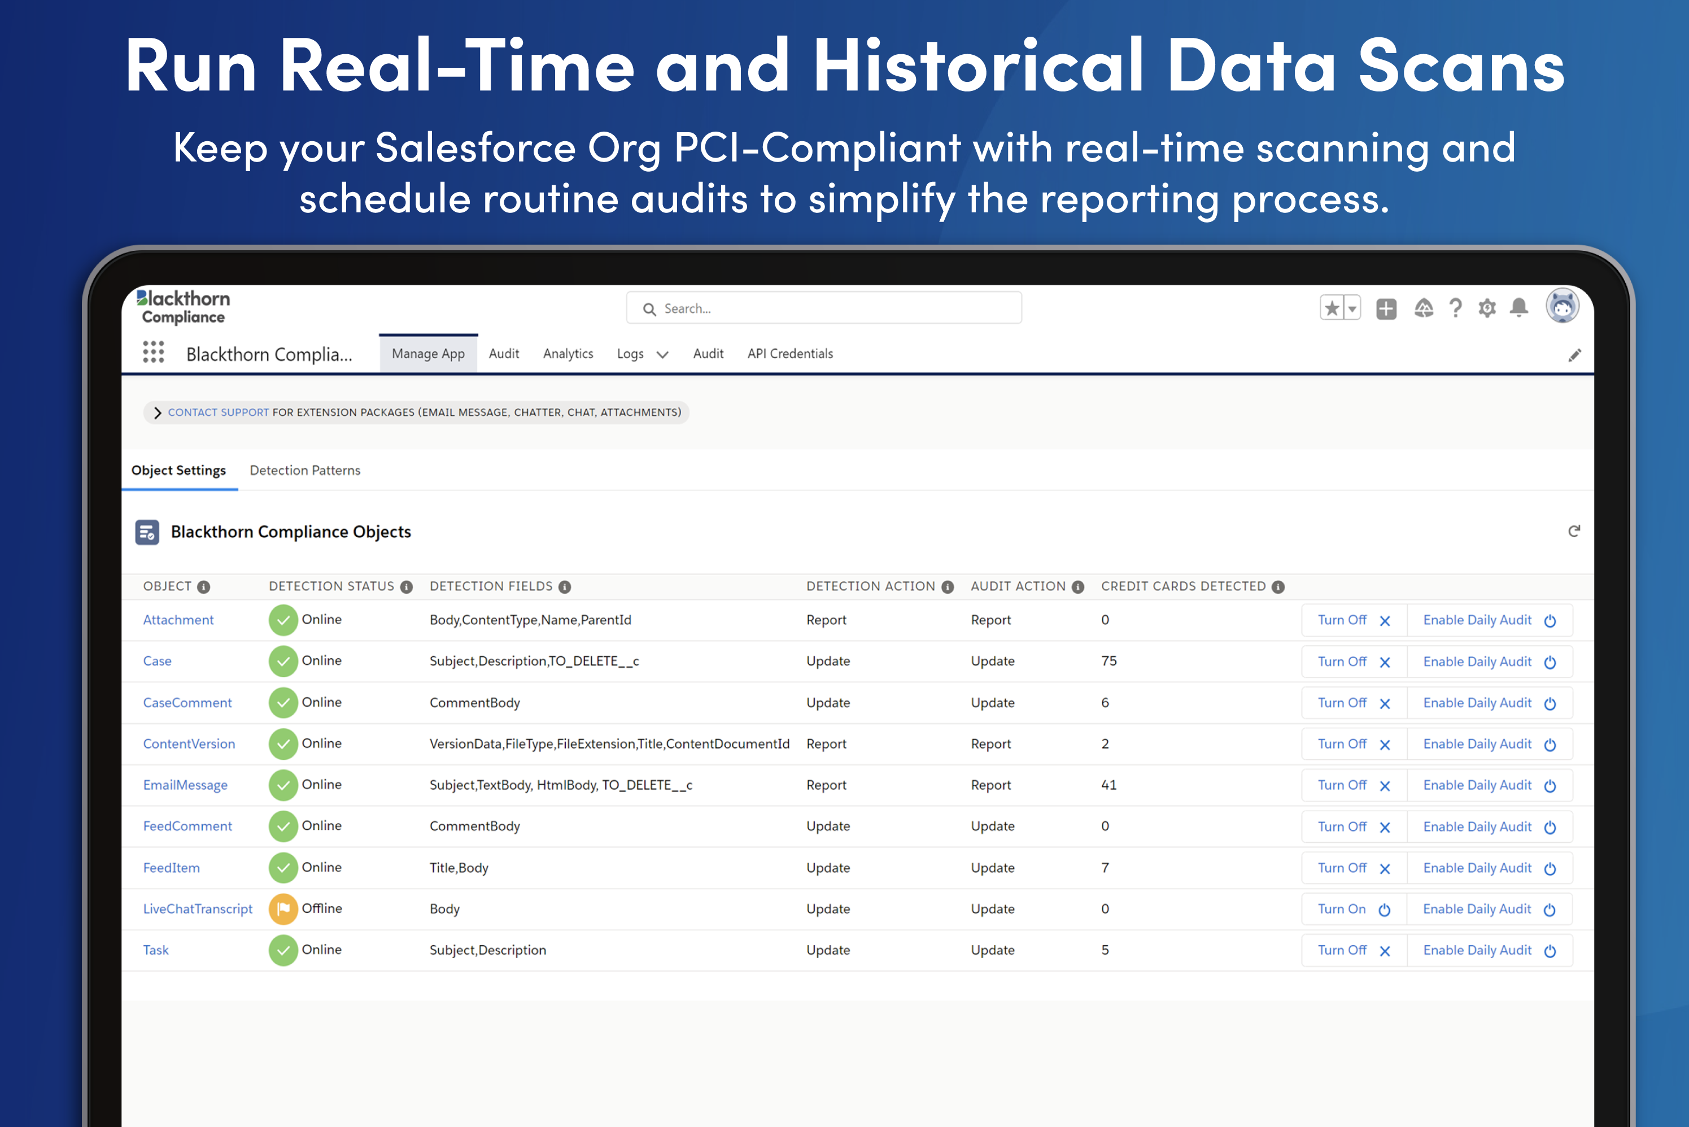Viewport: 1689px width, 1127px height.
Task: Click the orange Offline flag icon for LiveChatTranscript
Action: click(x=283, y=909)
